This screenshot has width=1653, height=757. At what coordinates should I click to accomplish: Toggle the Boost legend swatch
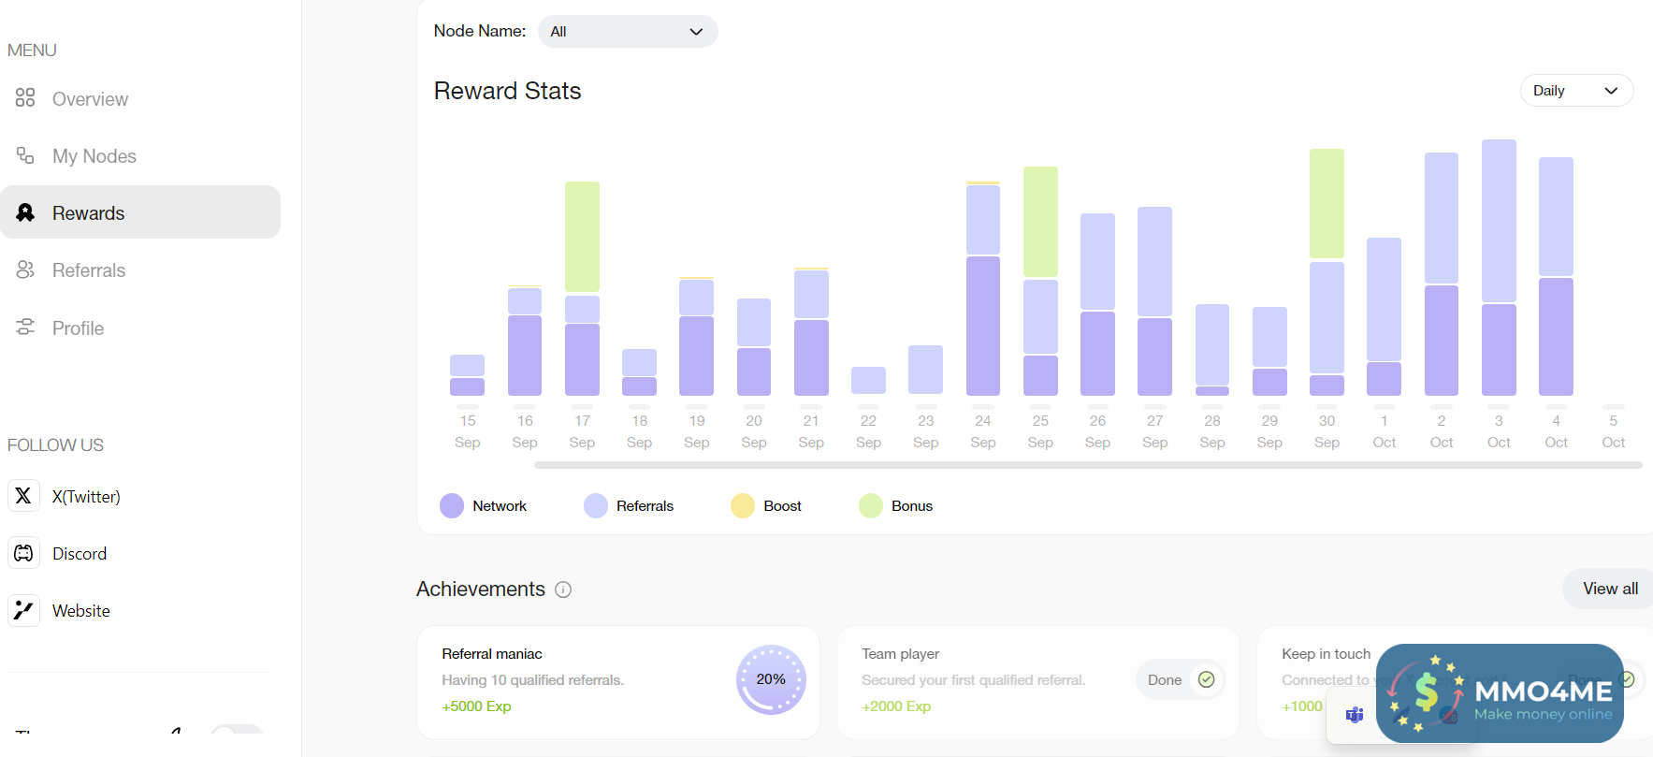pos(743,506)
